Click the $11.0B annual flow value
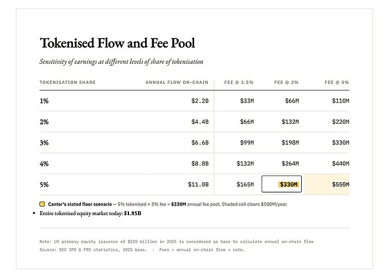This screenshot has width=387, height=277. coord(198,184)
